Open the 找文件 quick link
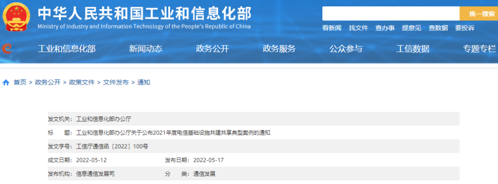 pyautogui.click(x=358, y=28)
